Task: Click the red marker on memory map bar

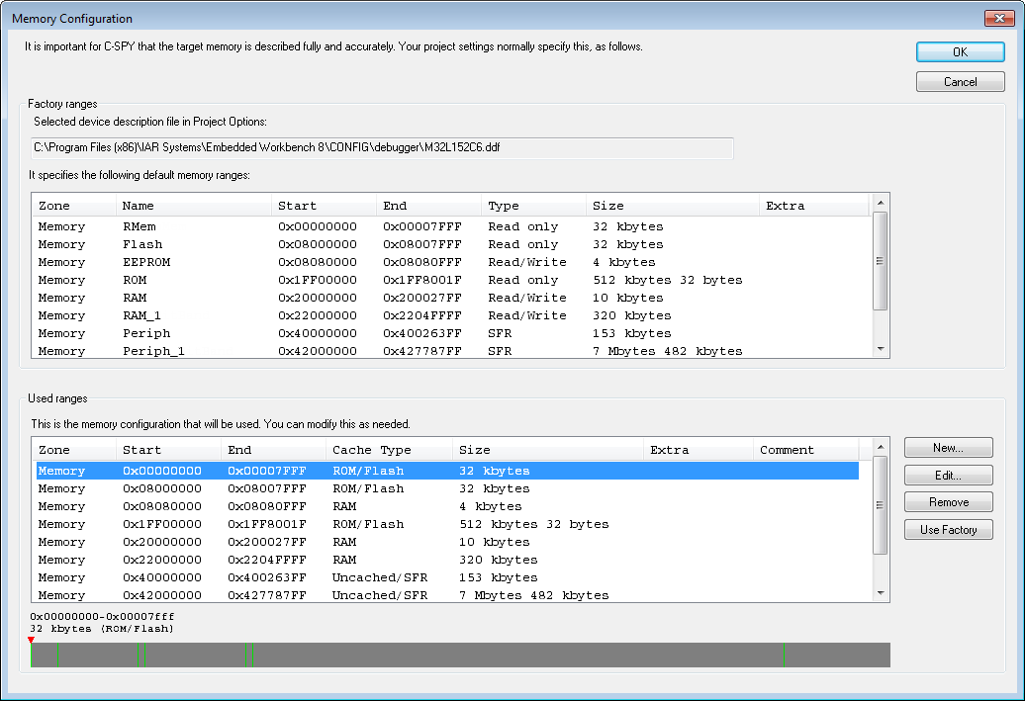Action: coord(31,640)
